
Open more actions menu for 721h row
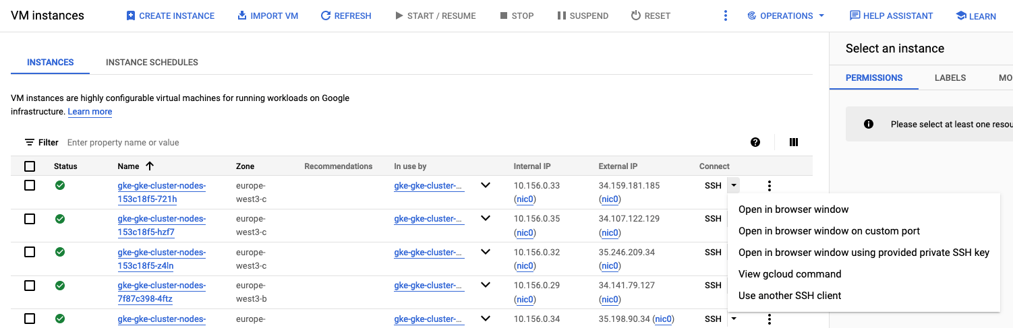point(769,186)
